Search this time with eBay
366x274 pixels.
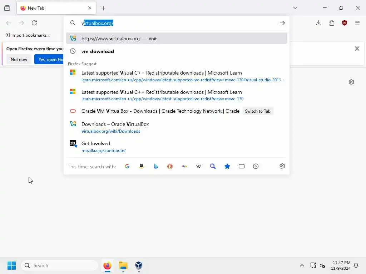pyautogui.click(x=184, y=166)
